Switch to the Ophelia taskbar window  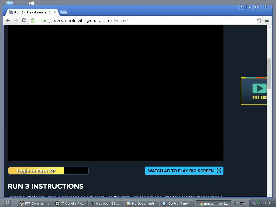[x=70, y=203]
